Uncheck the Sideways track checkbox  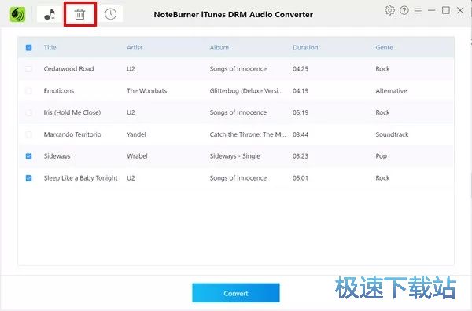tap(28, 156)
